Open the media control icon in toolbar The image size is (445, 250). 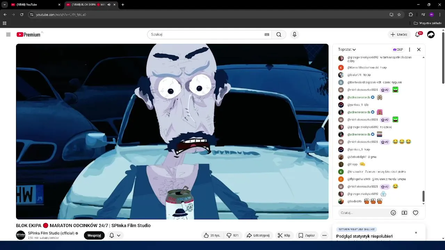point(423,15)
